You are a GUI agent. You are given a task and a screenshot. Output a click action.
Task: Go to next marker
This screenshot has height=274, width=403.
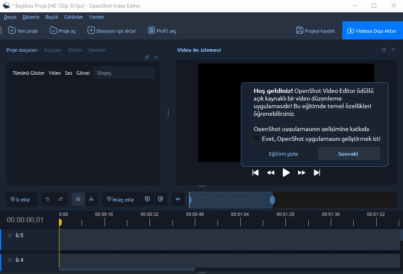[161, 199]
